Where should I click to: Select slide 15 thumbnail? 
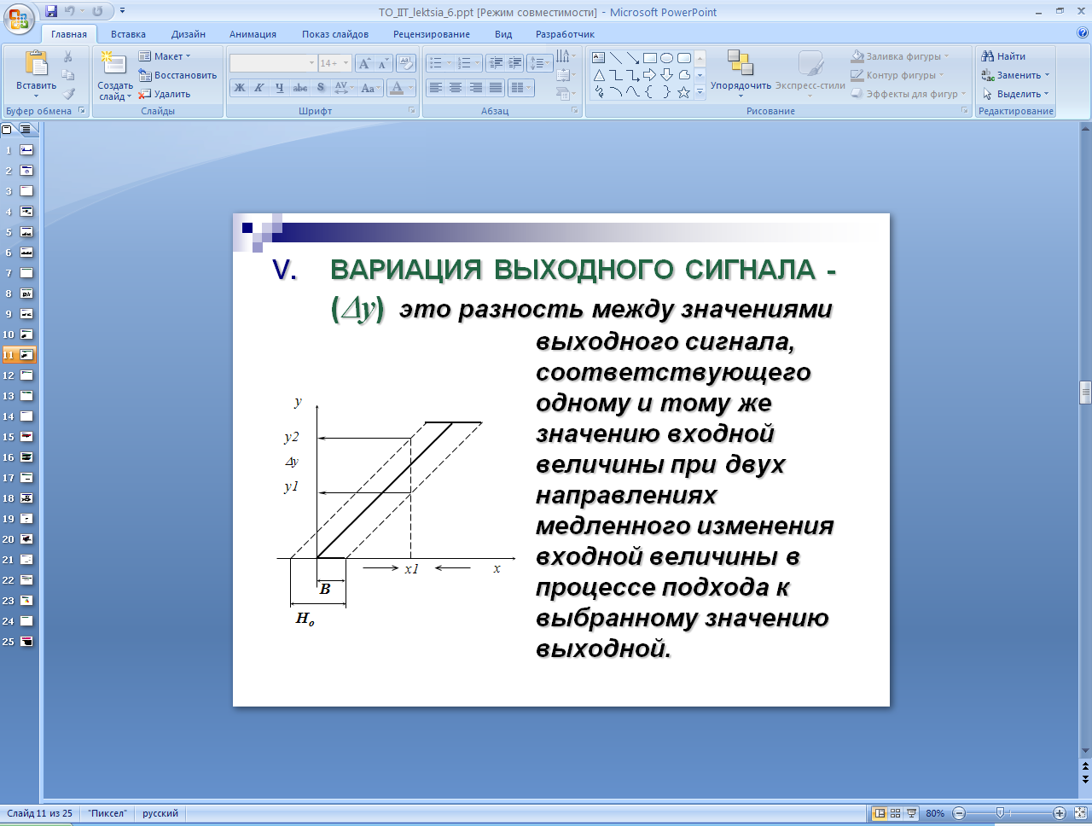[x=26, y=437]
